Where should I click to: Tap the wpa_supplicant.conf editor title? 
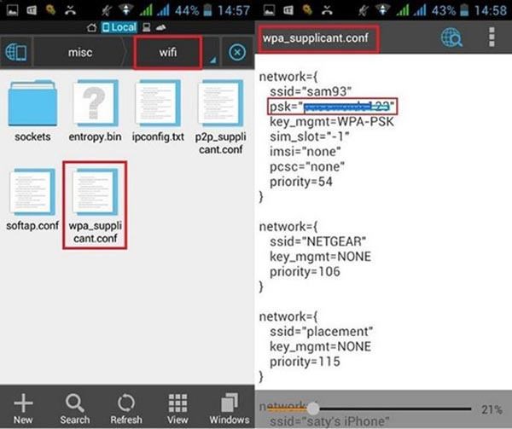tap(316, 38)
